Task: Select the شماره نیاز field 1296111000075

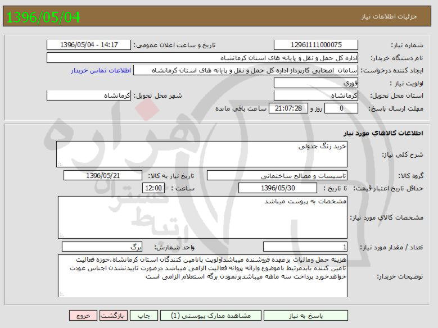Action: [x=316, y=45]
